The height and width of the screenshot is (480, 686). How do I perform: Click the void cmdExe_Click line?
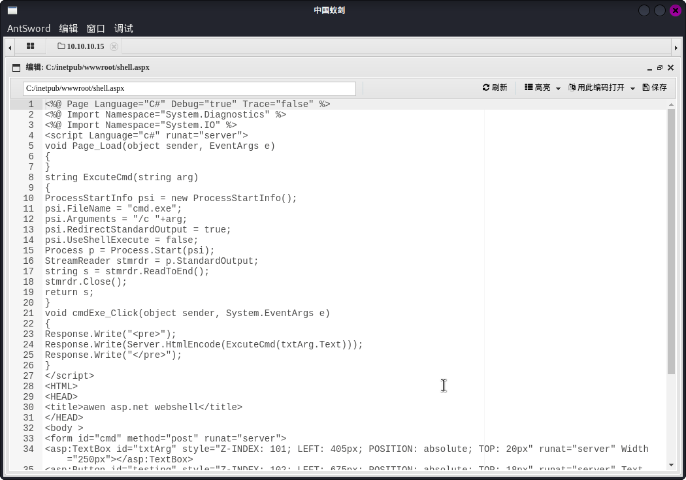(x=188, y=313)
